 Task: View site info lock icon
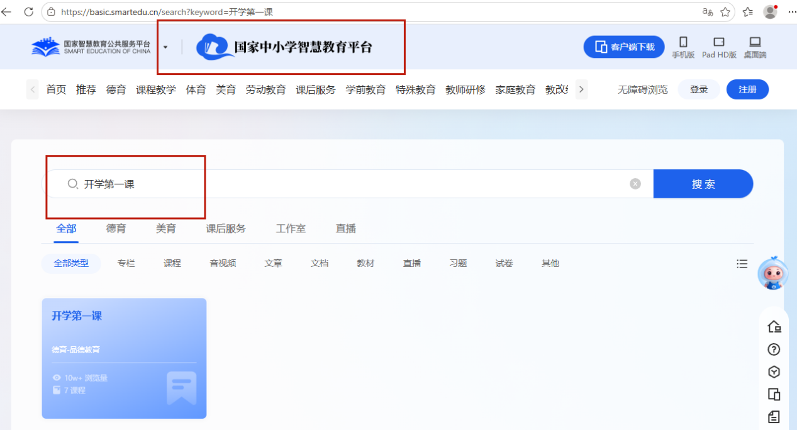[52, 12]
